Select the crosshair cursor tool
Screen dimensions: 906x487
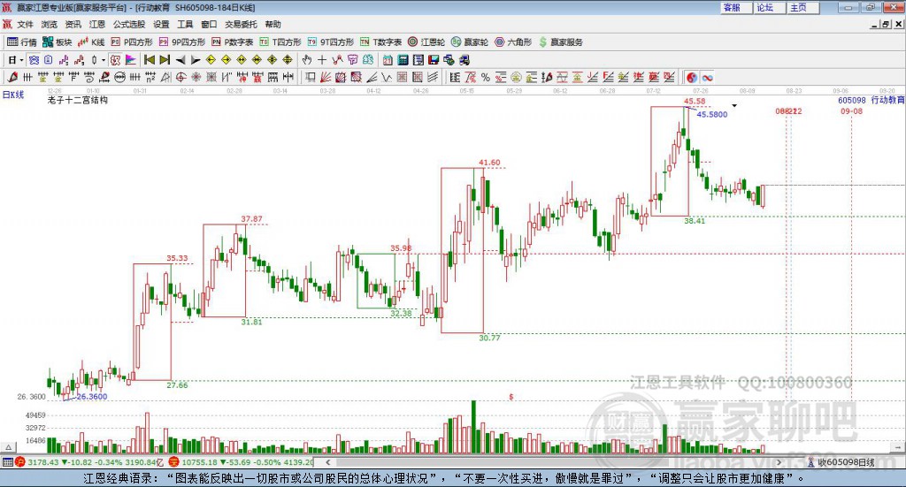coord(322,60)
